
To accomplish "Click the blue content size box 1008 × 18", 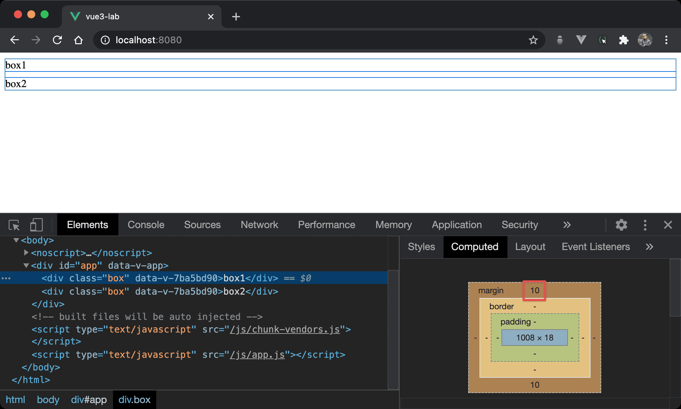I will click(x=534, y=338).
